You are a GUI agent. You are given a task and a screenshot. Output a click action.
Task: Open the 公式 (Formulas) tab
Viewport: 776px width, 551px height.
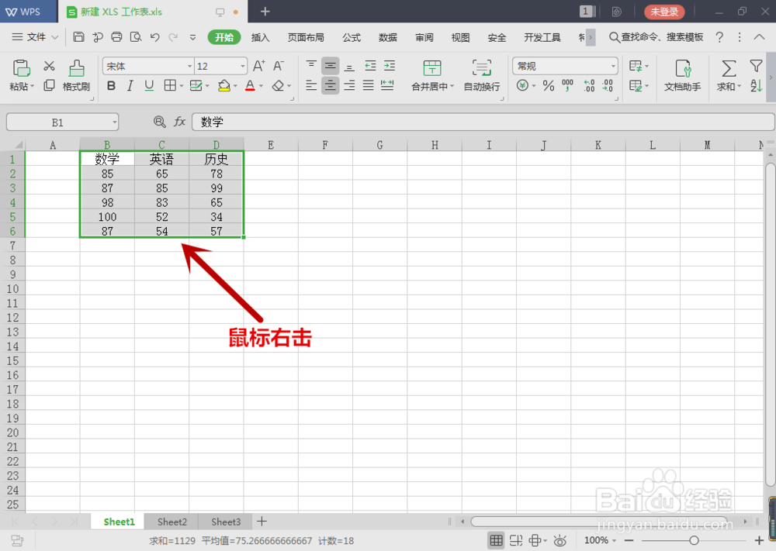[352, 37]
